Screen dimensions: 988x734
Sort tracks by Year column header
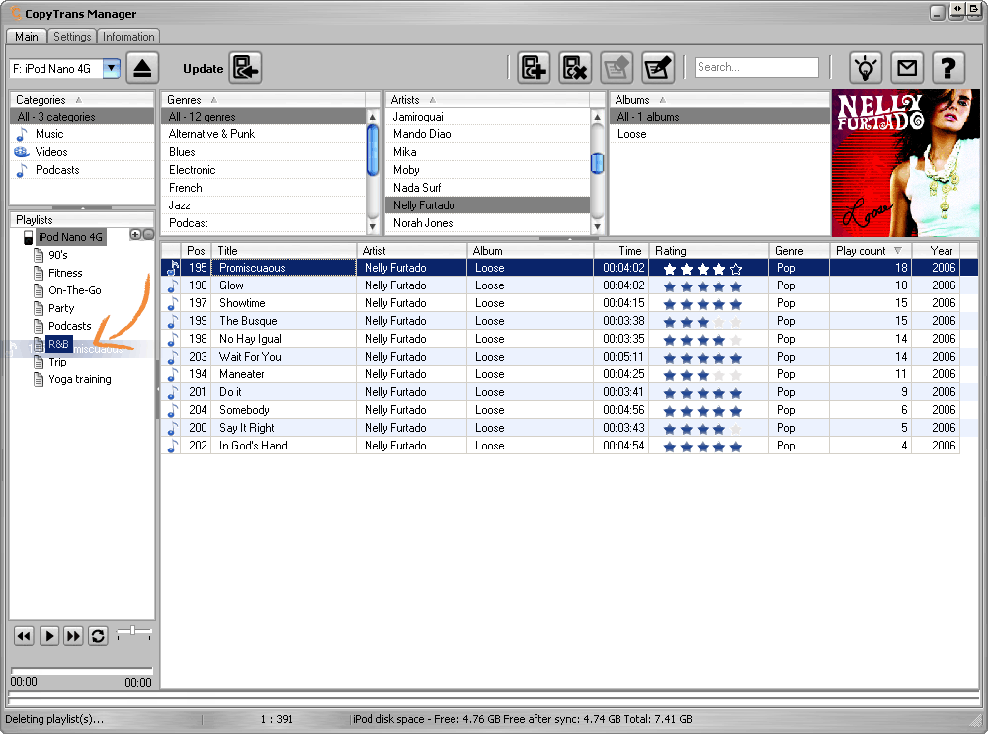tap(936, 251)
